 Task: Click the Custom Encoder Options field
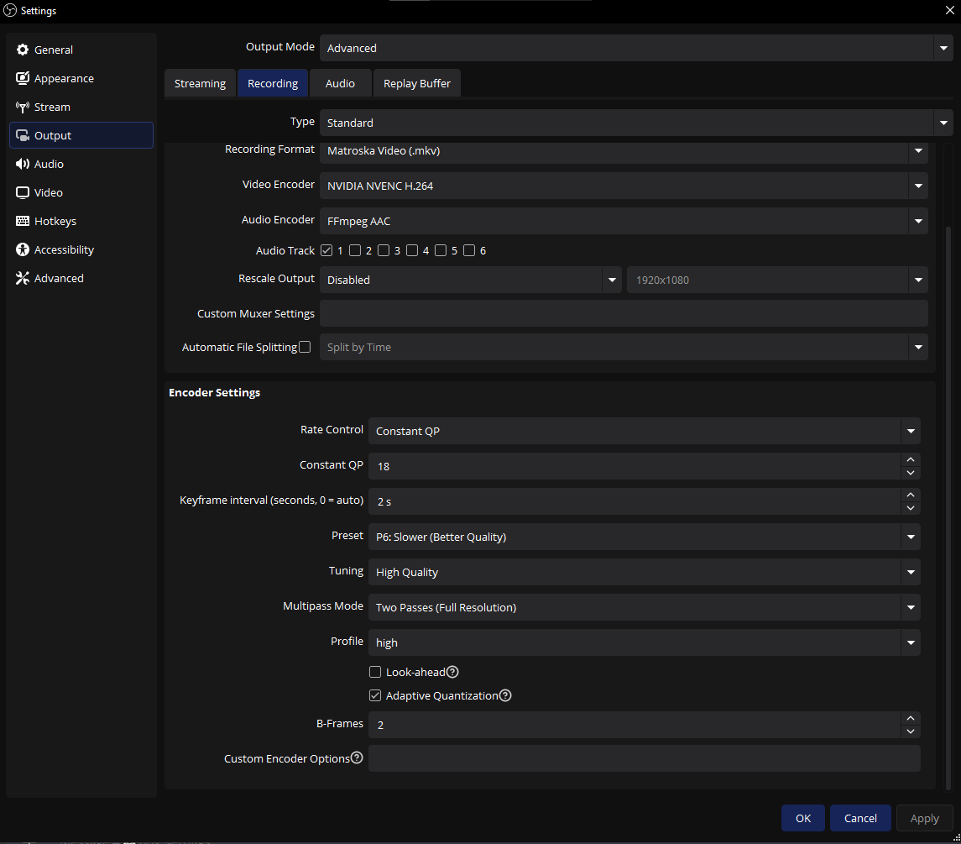tap(644, 758)
